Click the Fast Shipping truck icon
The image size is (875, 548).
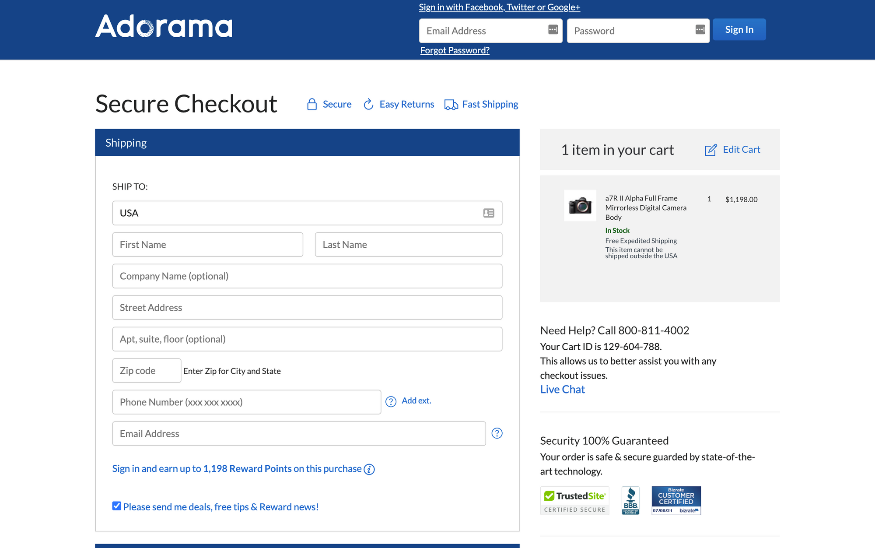click(451, 105)
